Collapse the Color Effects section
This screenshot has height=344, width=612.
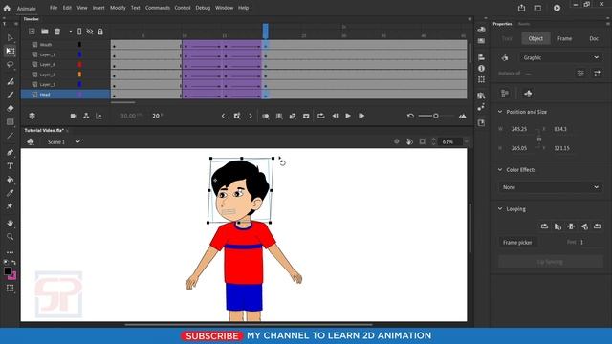point(500,170)
